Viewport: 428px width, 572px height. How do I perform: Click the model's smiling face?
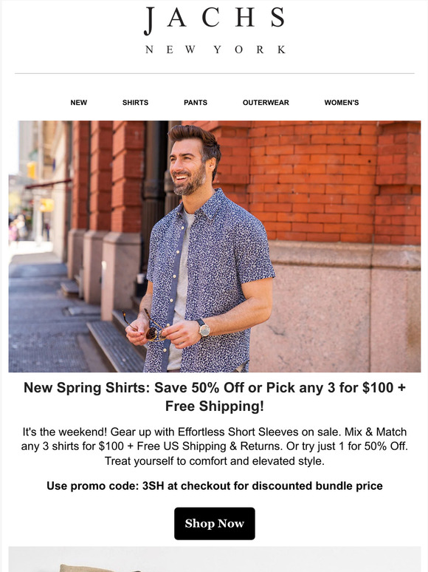(x=187, y=164)
